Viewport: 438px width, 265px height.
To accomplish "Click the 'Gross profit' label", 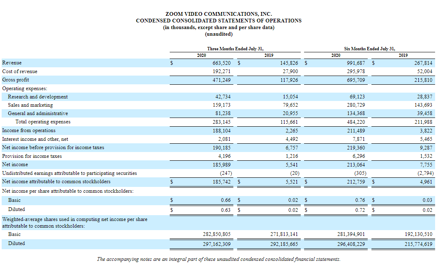I will (15, 80).
